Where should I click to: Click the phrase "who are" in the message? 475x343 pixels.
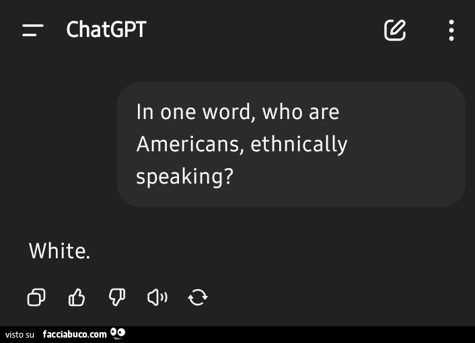(x=301, y=112)
